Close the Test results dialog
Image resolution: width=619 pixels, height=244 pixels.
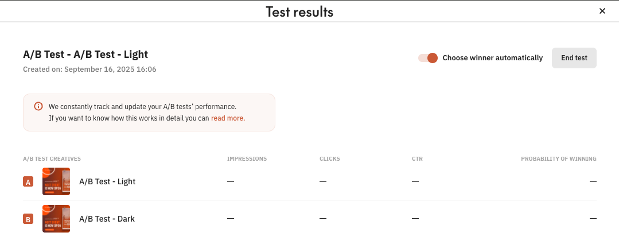[602, 11]
